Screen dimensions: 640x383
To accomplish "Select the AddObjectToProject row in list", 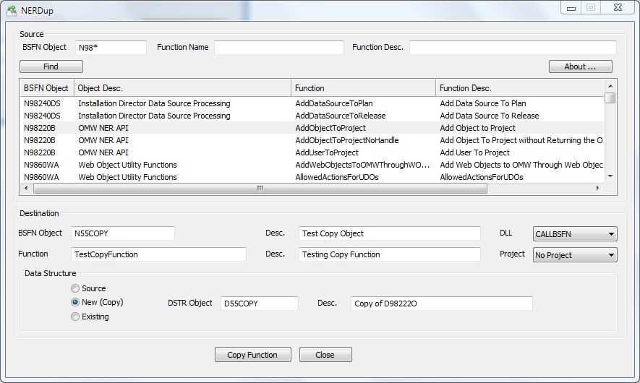I will pos(330,128).
